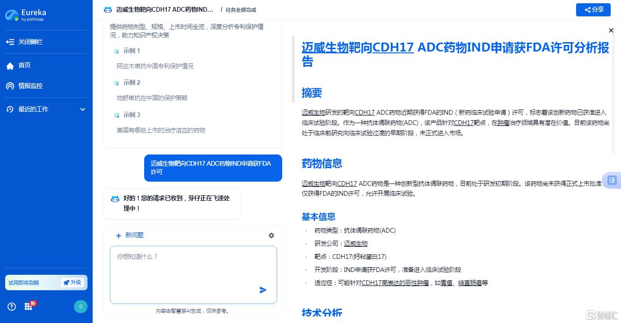621x323 pixels.
Task: Click 药物类型：抗体偶联药物(ADC) bullet
Action: pyautogui.click(x=355, y=230)
